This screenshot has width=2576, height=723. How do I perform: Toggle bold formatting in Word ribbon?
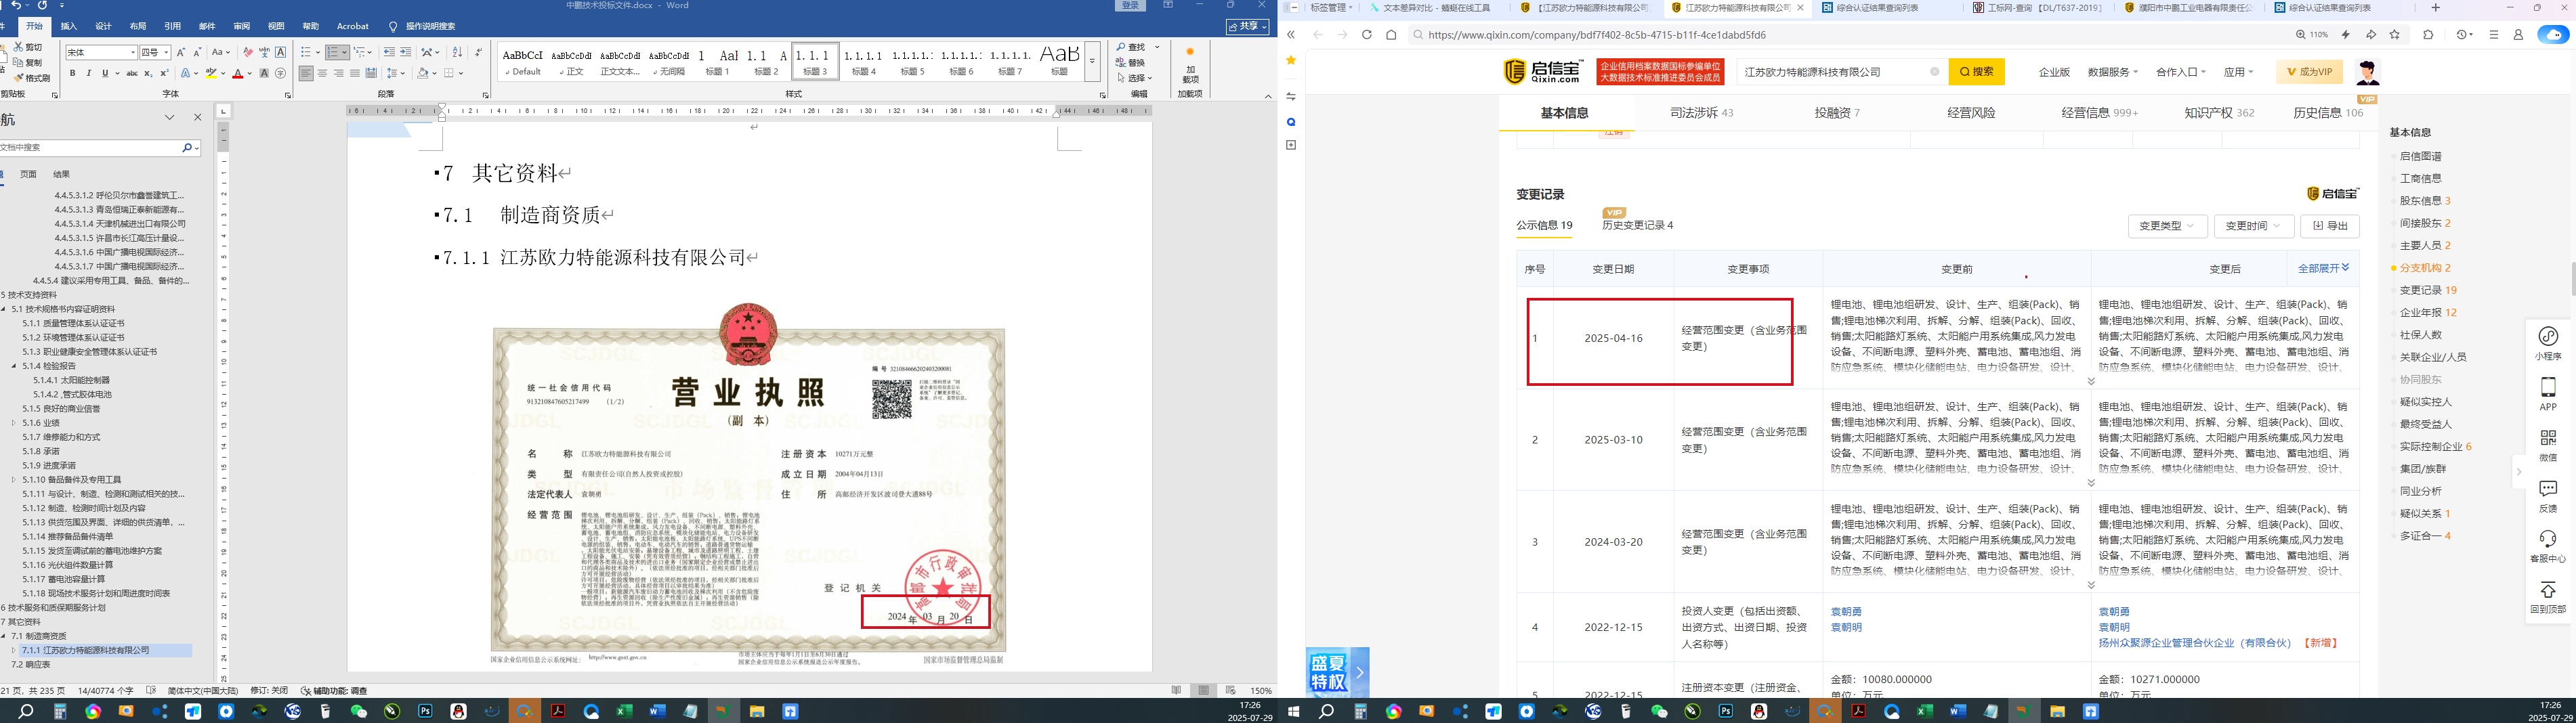pos(72,73)
